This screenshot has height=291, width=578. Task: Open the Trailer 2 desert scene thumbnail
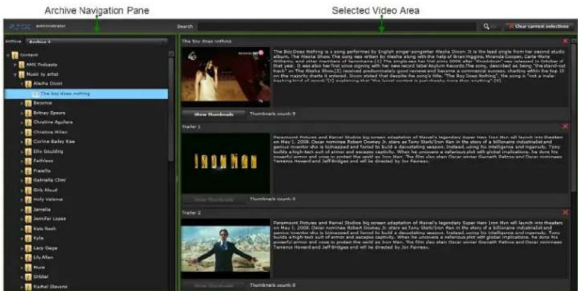click(225, 248)
